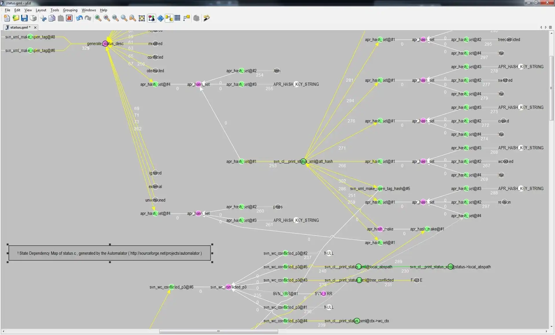Click the Delete red X icon

pos(69,18)
